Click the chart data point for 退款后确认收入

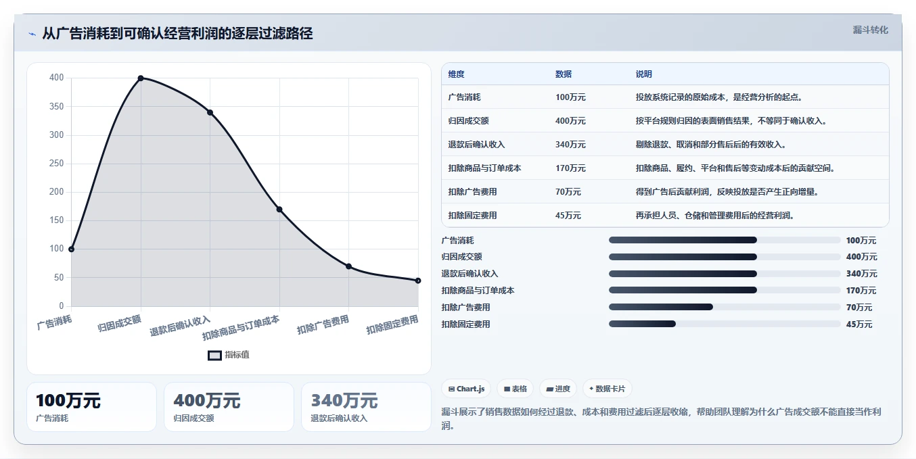tap(210, 112)
